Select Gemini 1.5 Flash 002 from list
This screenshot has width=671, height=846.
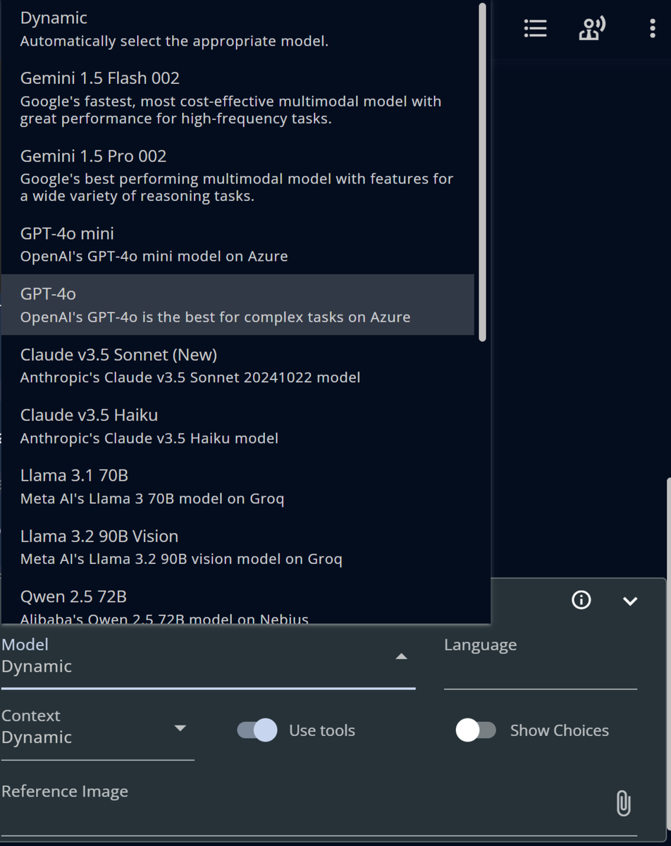tap(238, 98)
